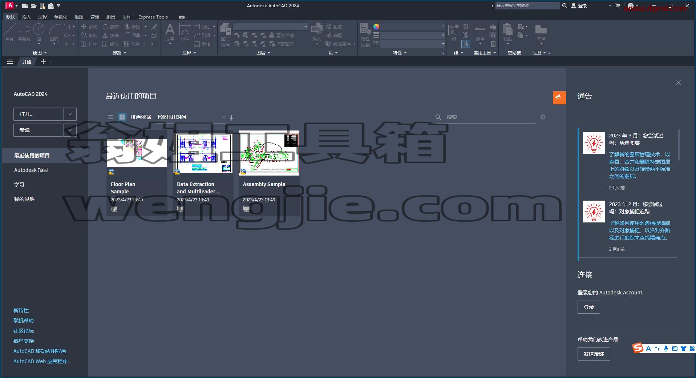The height and width of the screenshot is (378, 696).
Task: Click the Paste (粘贴) icon
Action: [508, 32]
